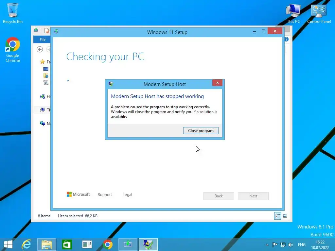
Task: Open the Explorer help question mark icon
Action: tap(287, 39)
